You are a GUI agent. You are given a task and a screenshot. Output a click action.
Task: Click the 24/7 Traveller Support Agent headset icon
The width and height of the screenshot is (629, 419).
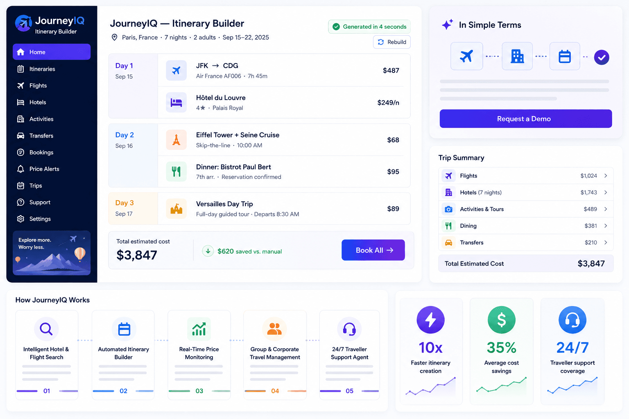click(x=349, y=329)
